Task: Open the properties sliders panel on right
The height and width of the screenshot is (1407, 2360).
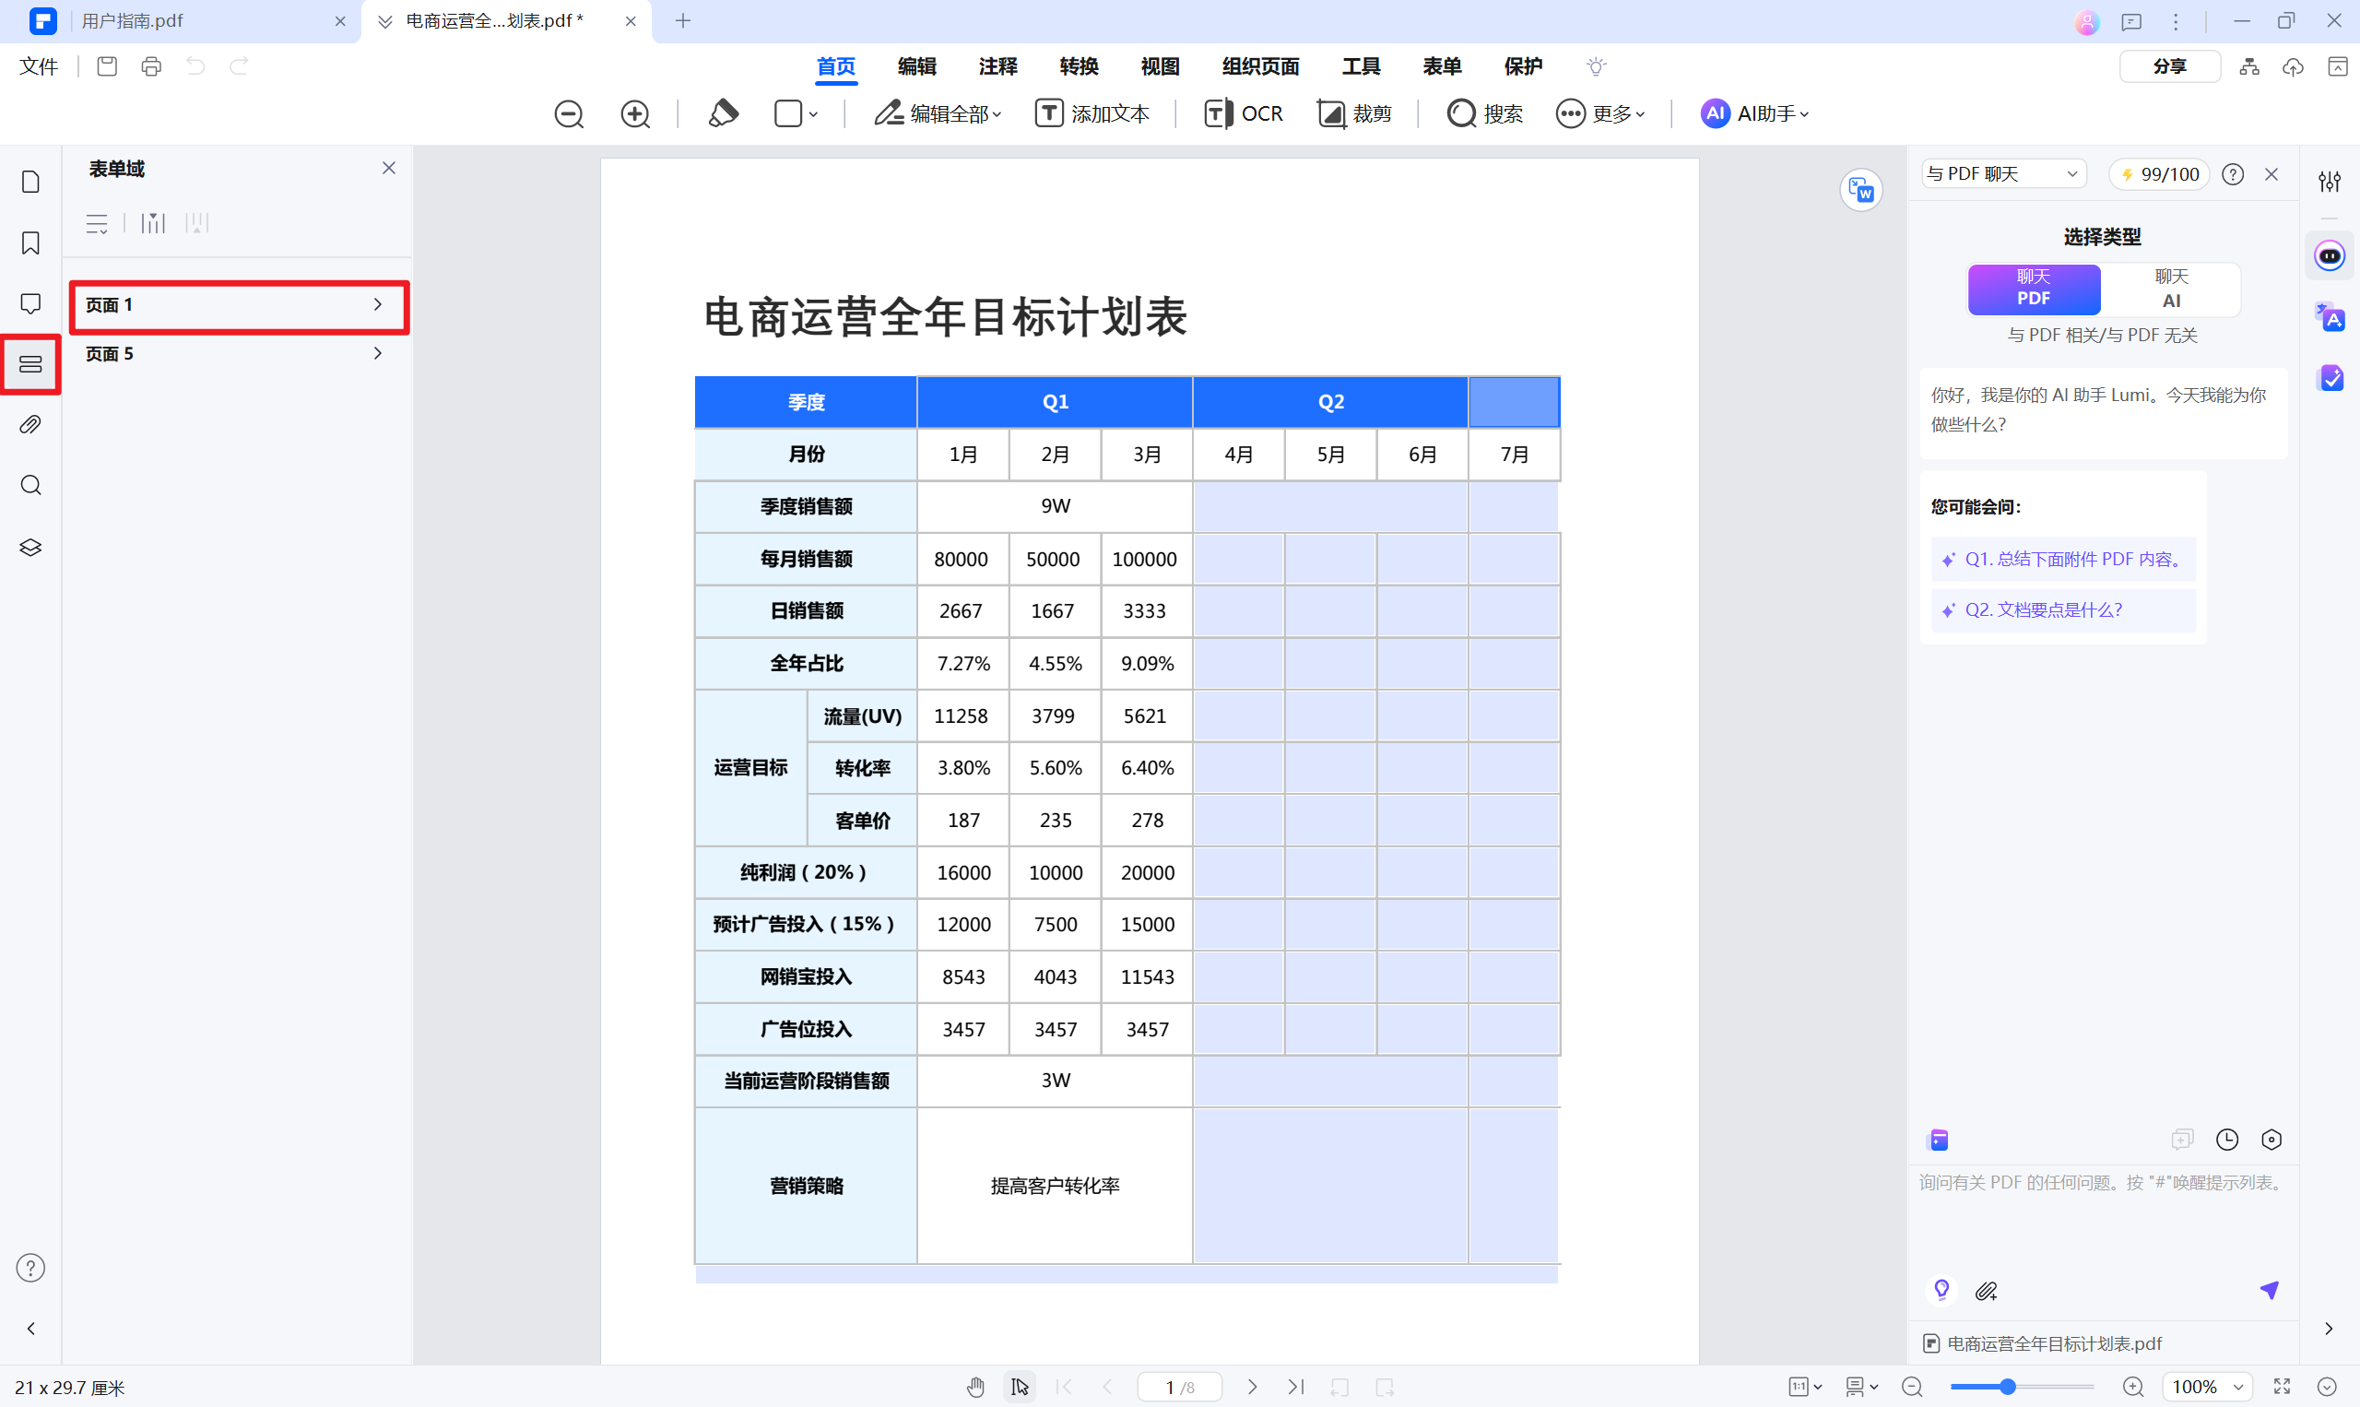Action: 2329,181
